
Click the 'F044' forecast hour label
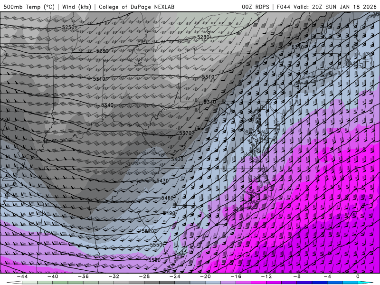tap(284, 7)
